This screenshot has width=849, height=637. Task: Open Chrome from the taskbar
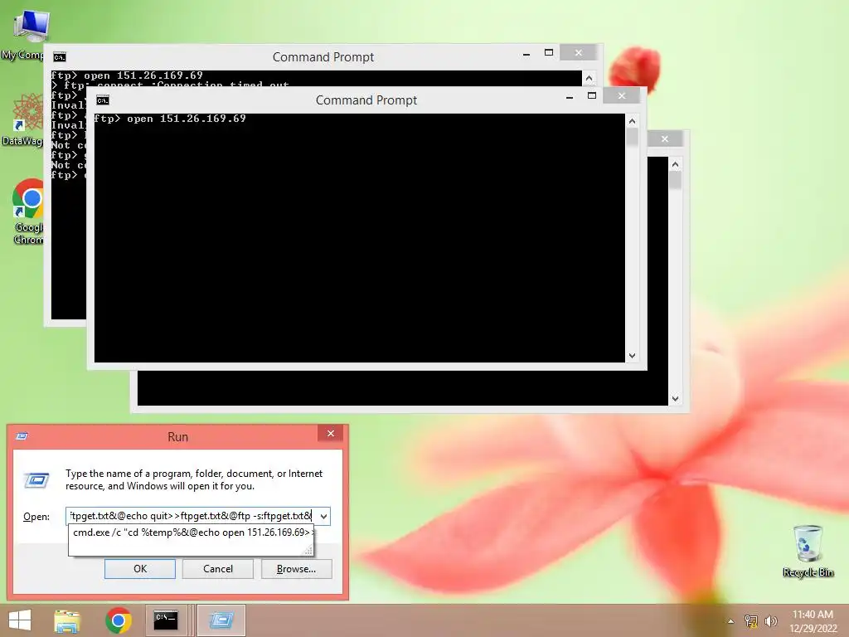click(x=119, y=620)
